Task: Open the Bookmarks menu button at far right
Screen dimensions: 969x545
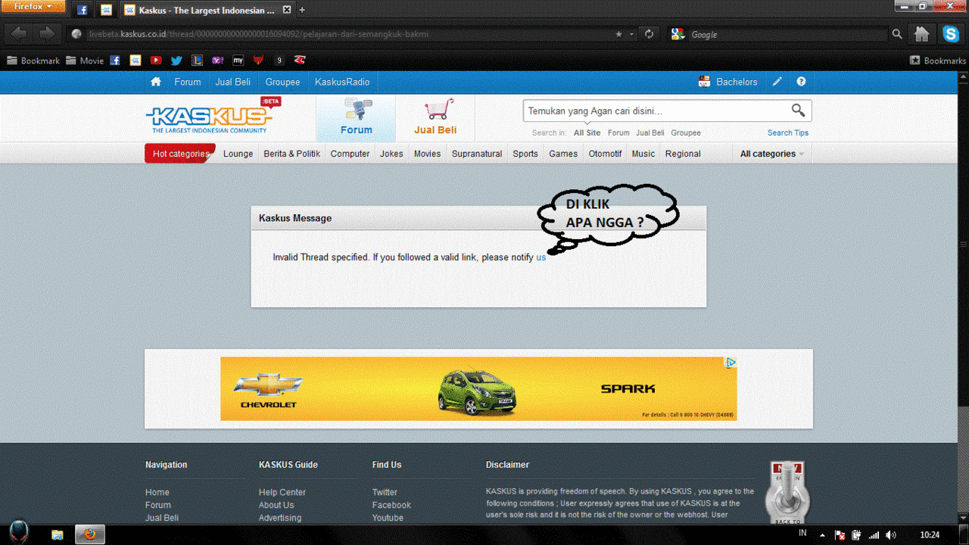Action: (x=937, y=61)
